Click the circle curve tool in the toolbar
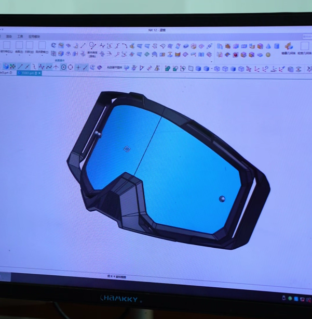 (x=71, y=67)
